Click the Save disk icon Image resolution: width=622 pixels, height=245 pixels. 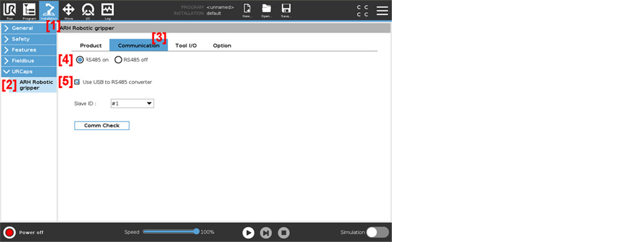(285, 11)
